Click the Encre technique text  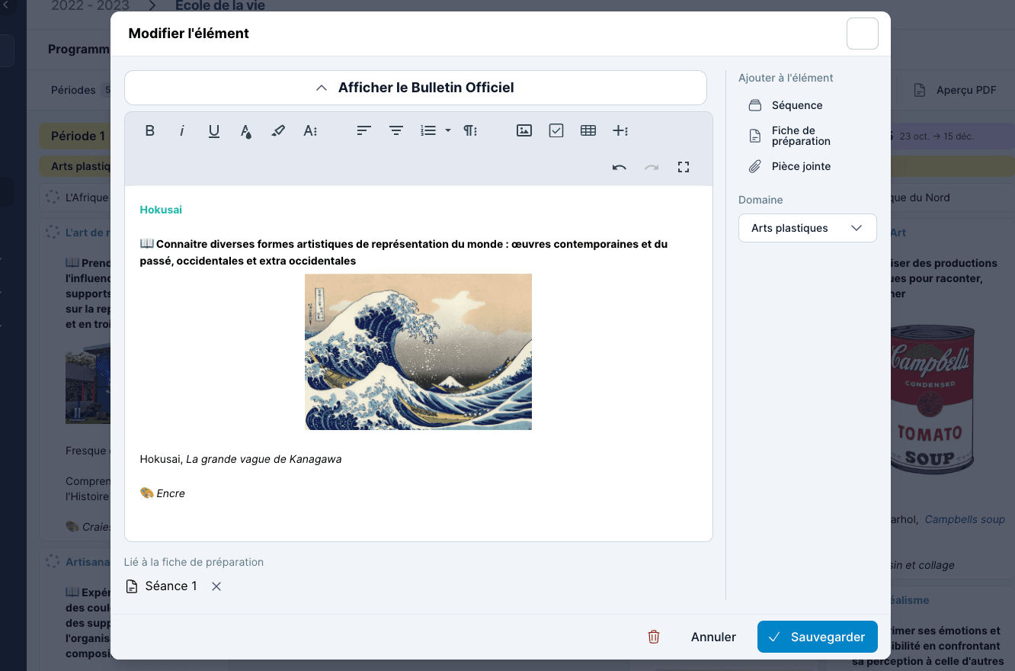click(x=171, y=493)
